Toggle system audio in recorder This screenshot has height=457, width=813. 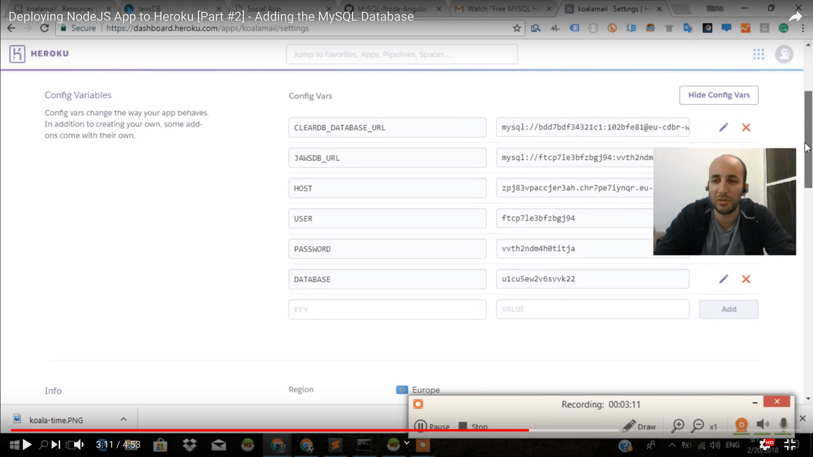pyautogui.click(x=763, y=425)
